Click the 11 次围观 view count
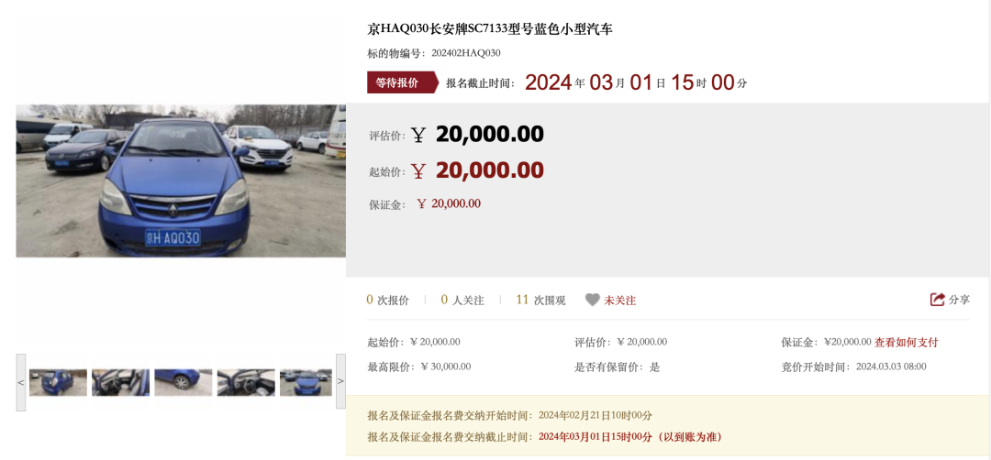 pos(541,300)
